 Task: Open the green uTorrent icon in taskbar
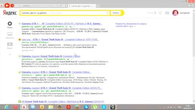pyautogui.click(x=95, y=107)
